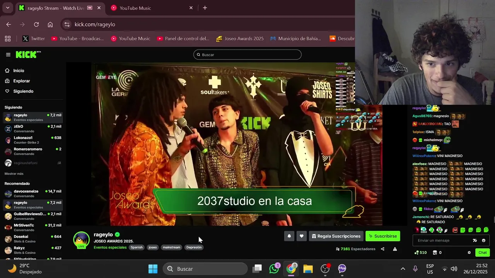Expand Mostrar más in following list
Viewport: 495px width, 278px height.
(x=14, y=174)
